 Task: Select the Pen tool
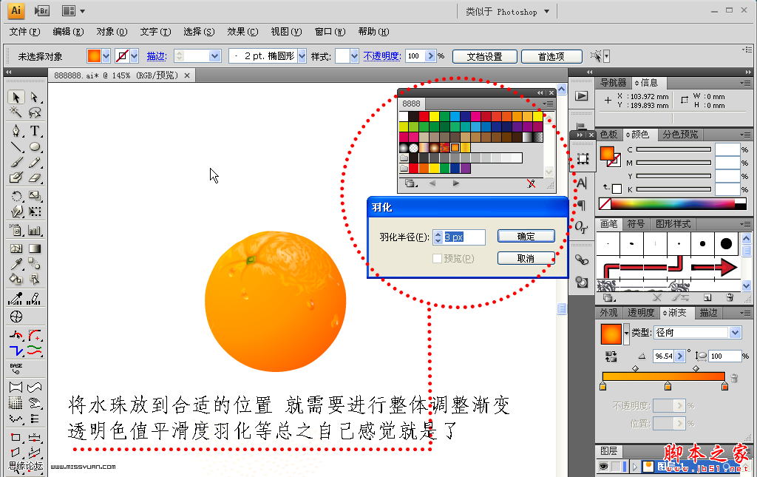point(16,131)
